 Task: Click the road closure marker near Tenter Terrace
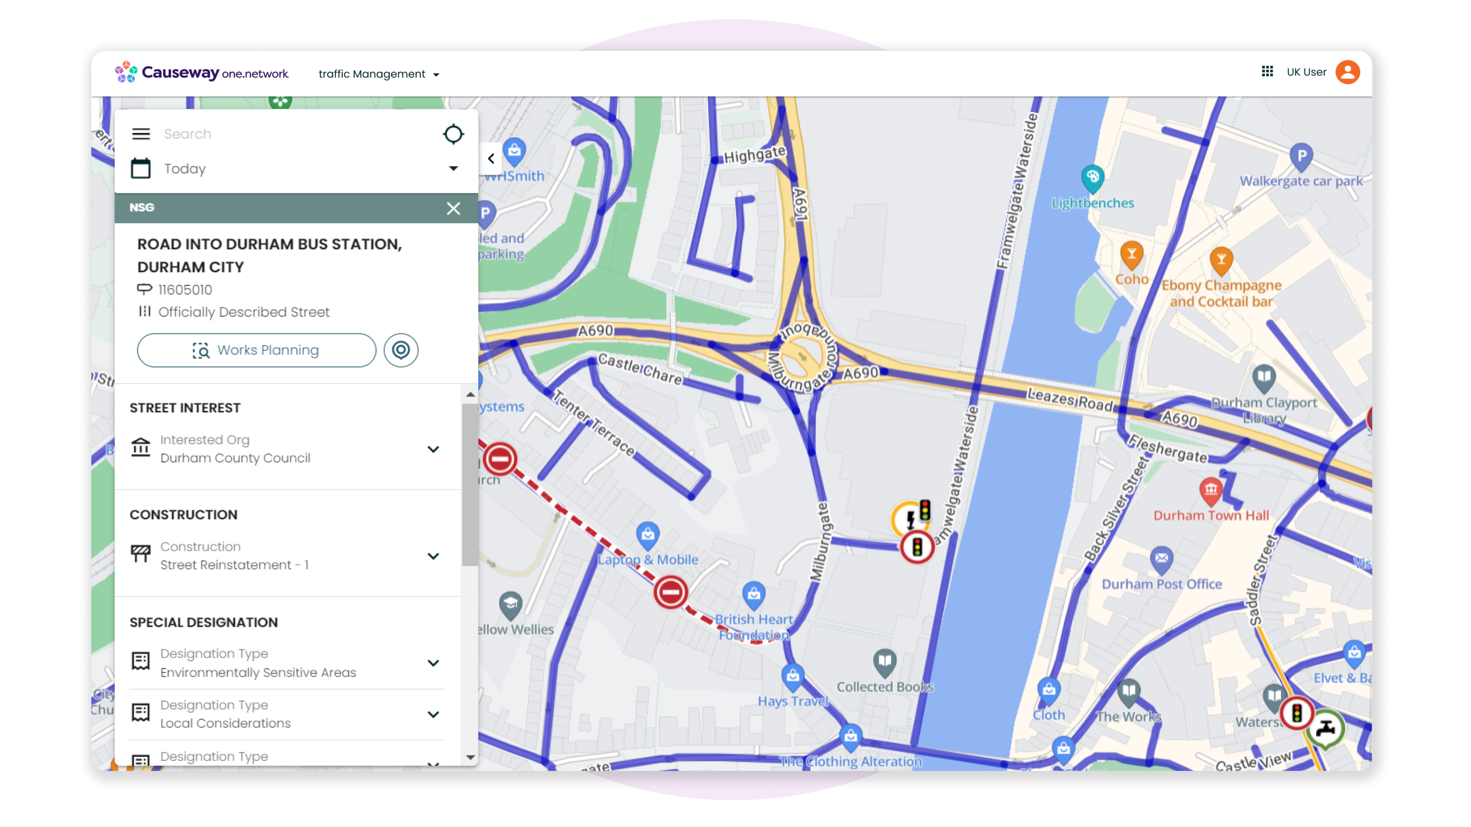click(x=500, y=459)
